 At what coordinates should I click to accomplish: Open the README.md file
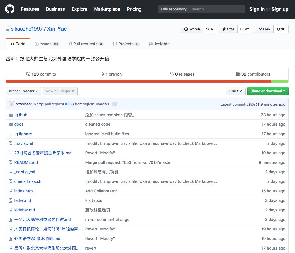26,162
